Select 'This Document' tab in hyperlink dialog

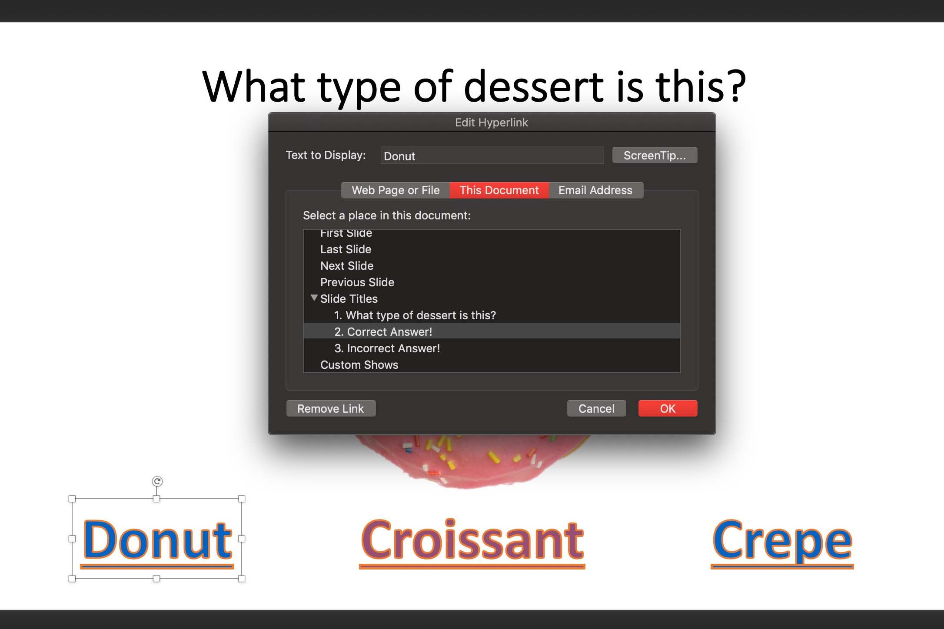(x=498, y=190)
